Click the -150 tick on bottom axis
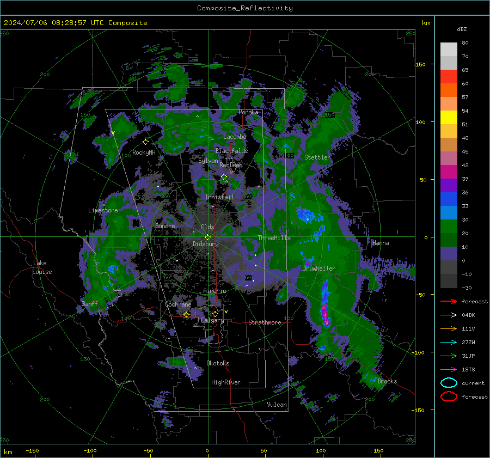Viewport: 490px width, 458px height. (32, 450)
